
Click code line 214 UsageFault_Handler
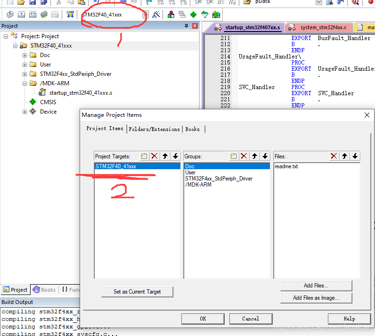tap(270, 57)
